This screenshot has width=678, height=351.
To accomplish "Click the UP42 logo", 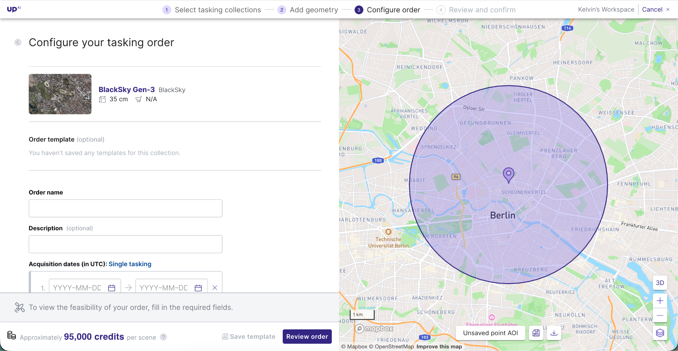I will click(14, 9).
